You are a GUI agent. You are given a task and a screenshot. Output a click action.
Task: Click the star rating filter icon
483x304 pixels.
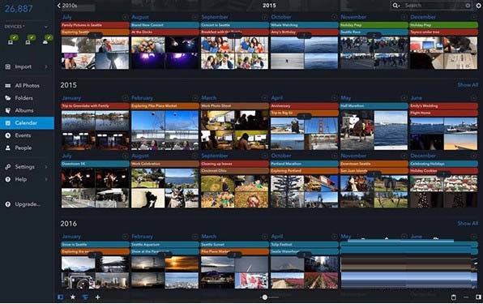tap(73, 297)
